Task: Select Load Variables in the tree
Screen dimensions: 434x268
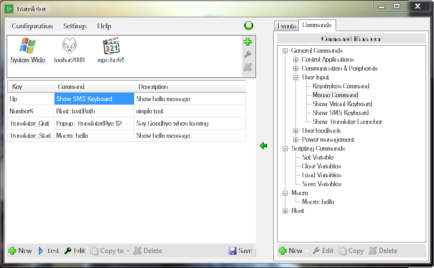Action: [x=322, y=175]
